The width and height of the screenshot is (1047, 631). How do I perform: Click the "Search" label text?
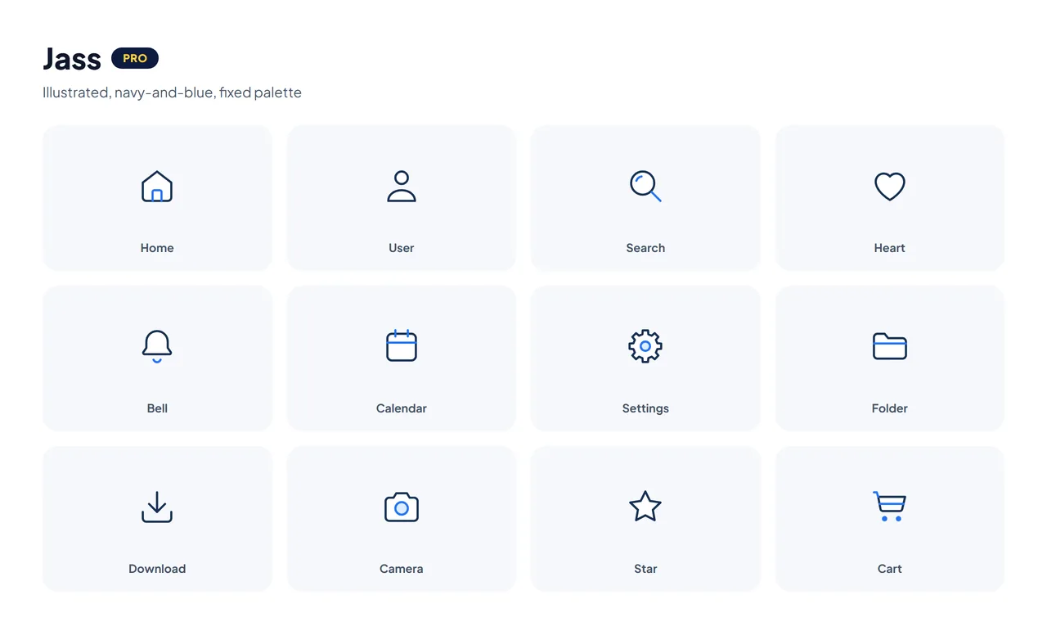coord(645,248)
